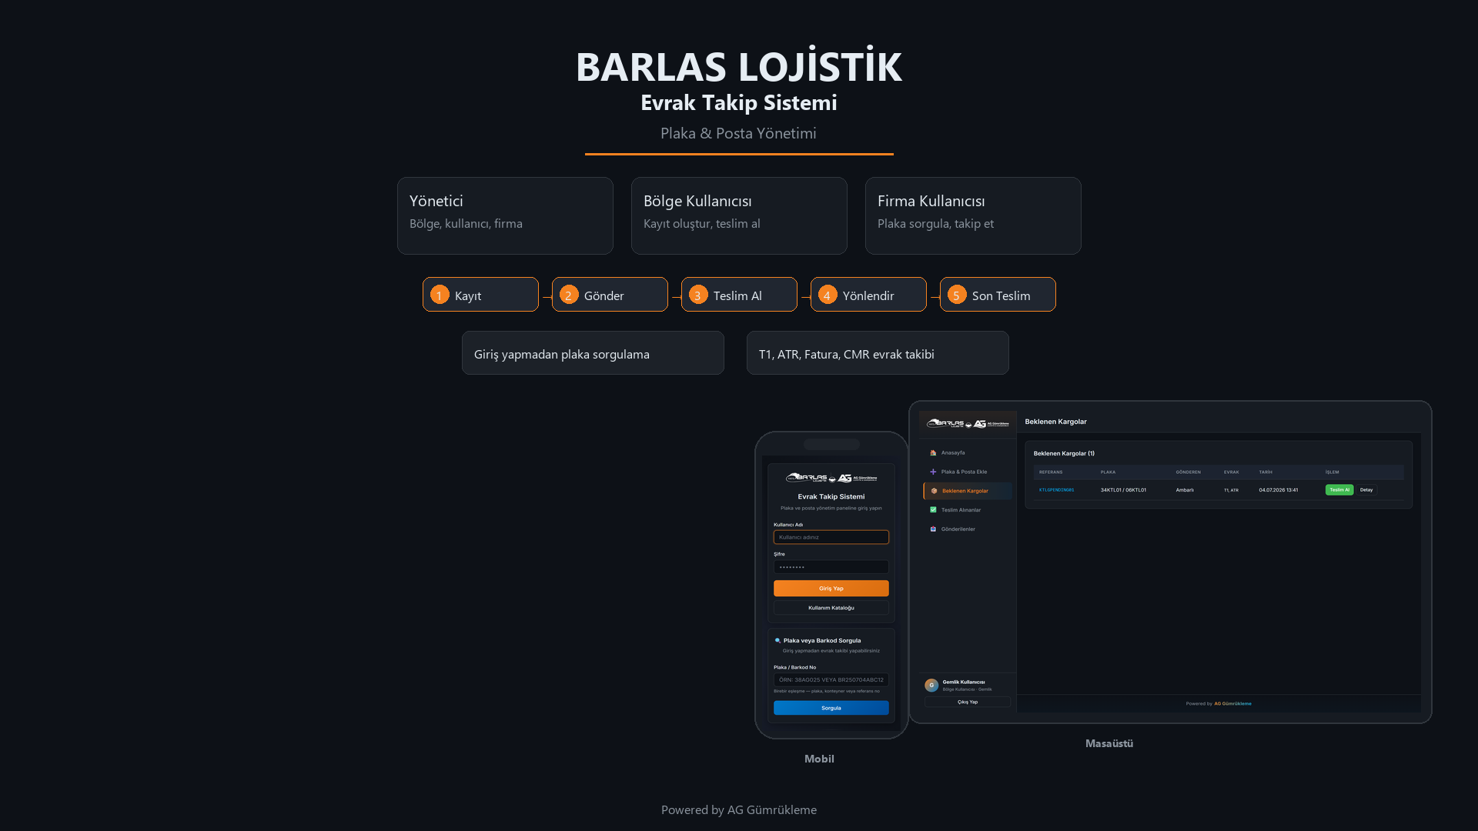Open Plaka & Posta Ekle menu item

[968, 472]
